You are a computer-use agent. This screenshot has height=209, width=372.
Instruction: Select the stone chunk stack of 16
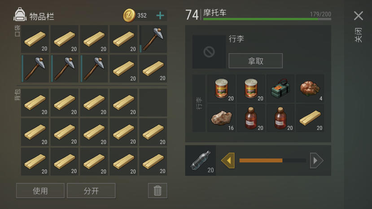221,118
